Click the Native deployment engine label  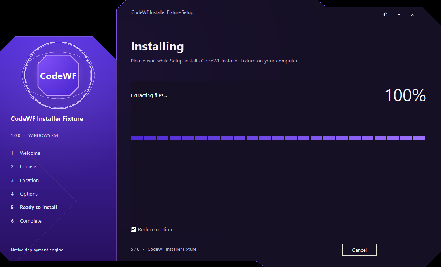37,250
